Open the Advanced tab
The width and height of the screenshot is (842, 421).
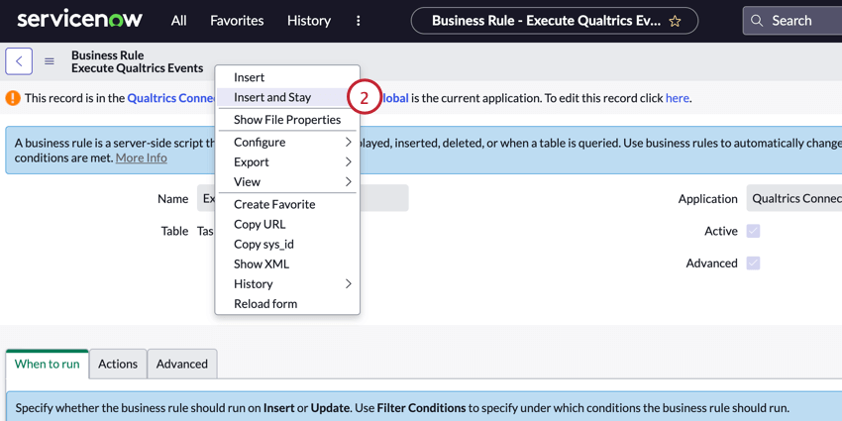(x=182, y=364)
